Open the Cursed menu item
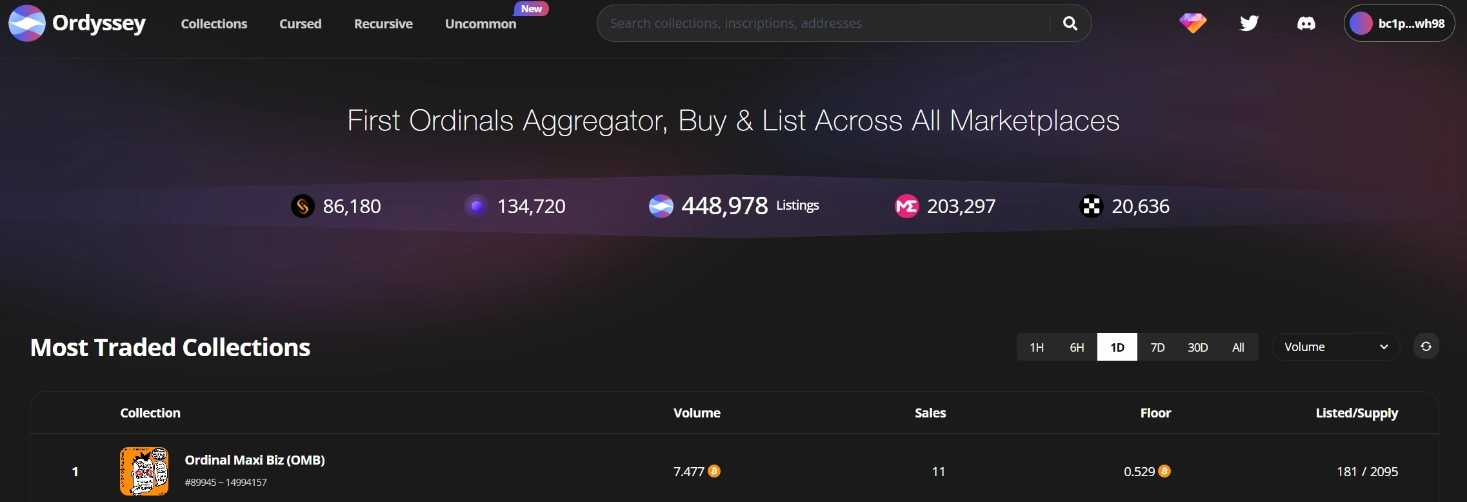This screenshot has width=1467, height=502. pyautogui.click(x=300, y=24)
